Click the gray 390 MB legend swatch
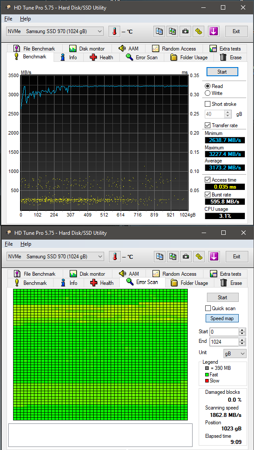This screenshot has height=450, width=254. (207, 368)
